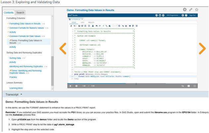Open the submission history dropdown icon
The width and height of the screenshot is (209, 133).
point(75,26)
